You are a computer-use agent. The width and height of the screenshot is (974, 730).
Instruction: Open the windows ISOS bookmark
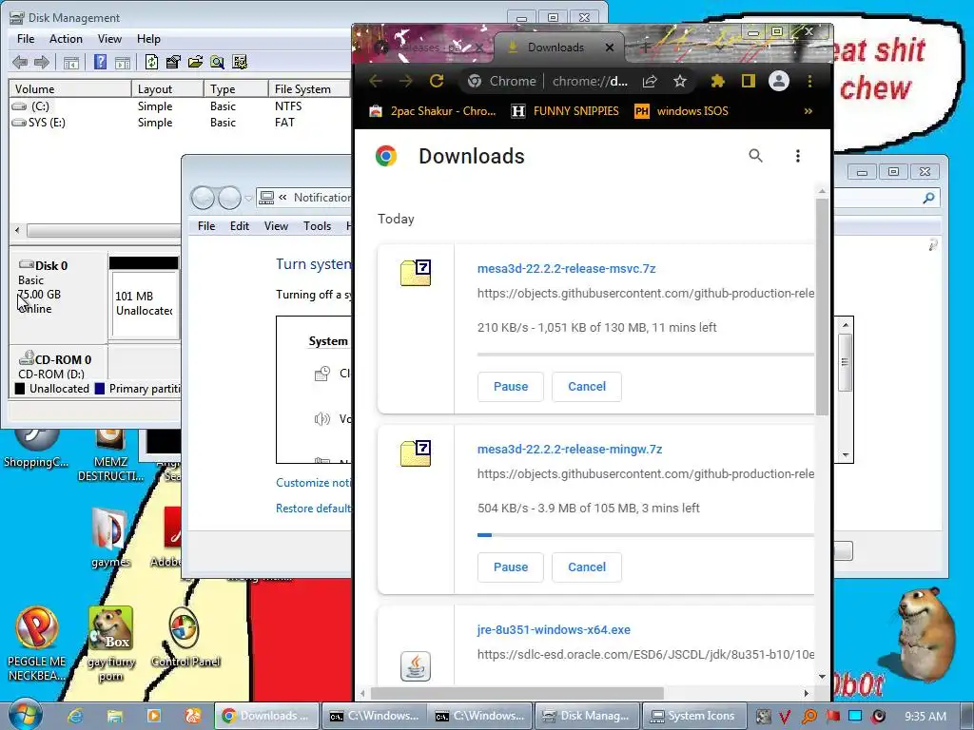(x=681, y=111)
